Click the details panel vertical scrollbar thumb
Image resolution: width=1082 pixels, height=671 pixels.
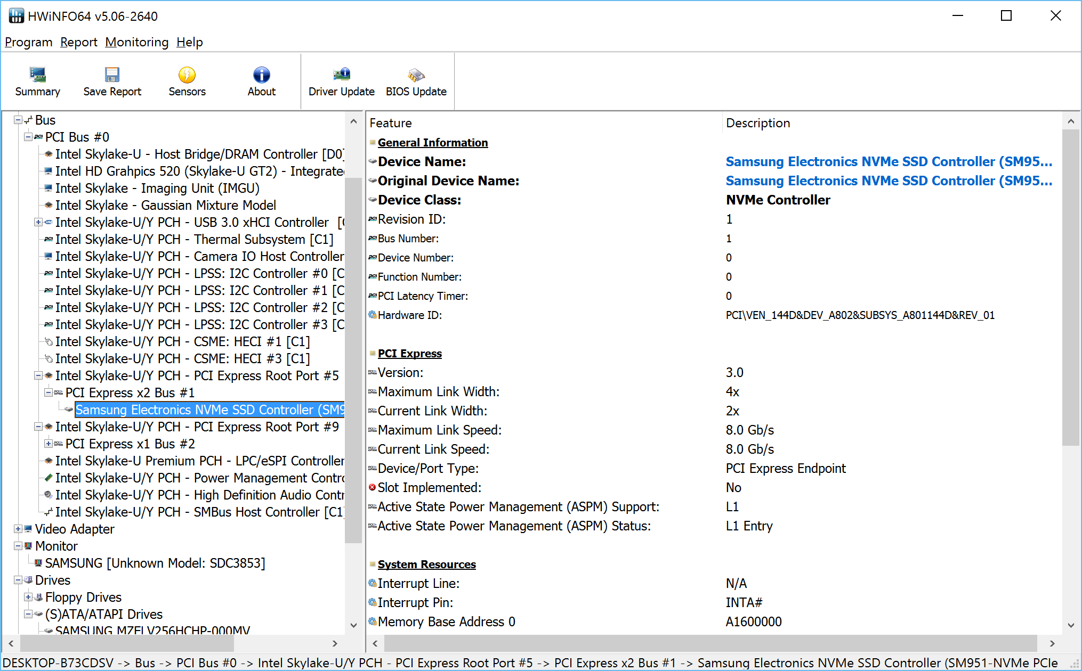pos(1070,288)
